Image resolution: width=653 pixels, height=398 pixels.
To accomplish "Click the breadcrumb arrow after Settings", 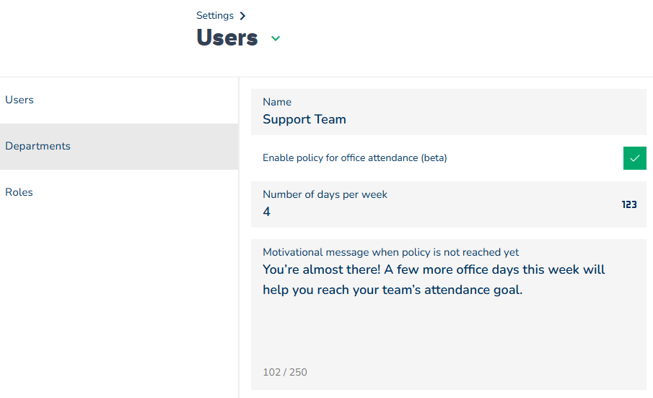I will tap(242, 16).
